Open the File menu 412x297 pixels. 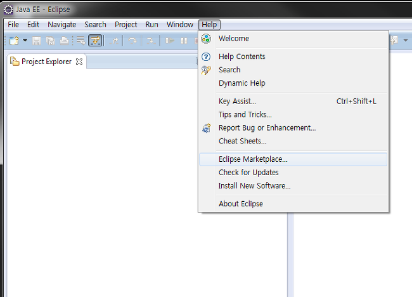point(13,25)
